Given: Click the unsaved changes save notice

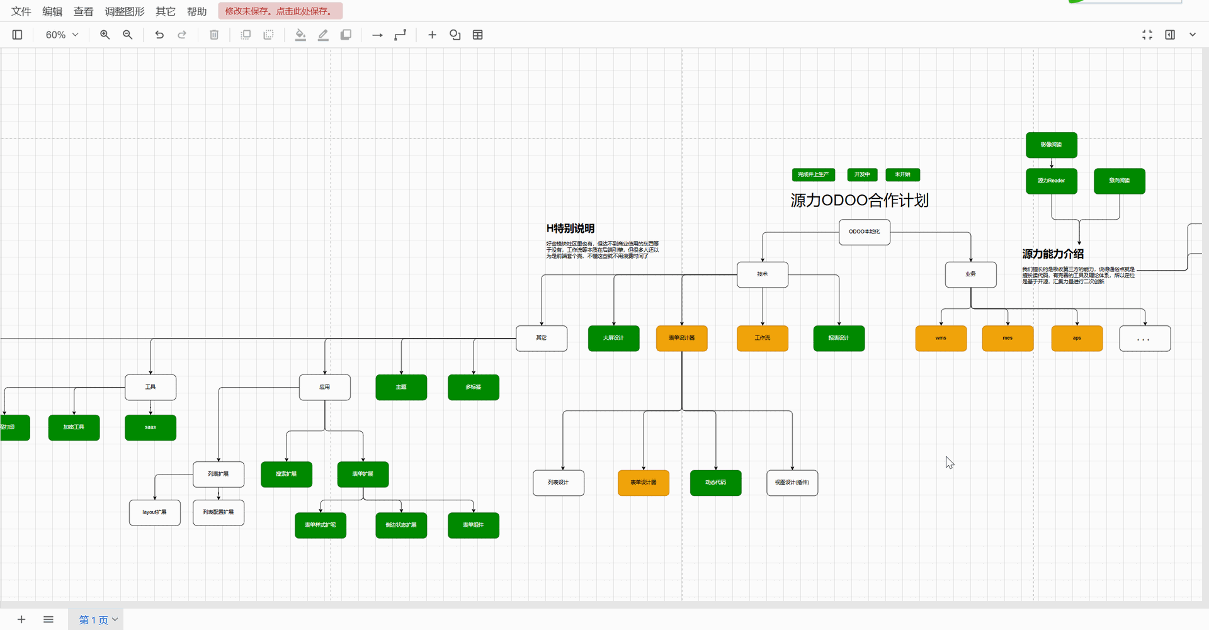Looking at the screenshot, I should tap(280, 11).
